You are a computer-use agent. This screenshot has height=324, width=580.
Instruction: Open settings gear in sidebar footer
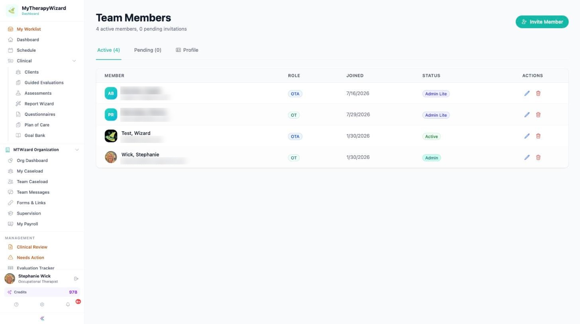click(x=42, y=304)
